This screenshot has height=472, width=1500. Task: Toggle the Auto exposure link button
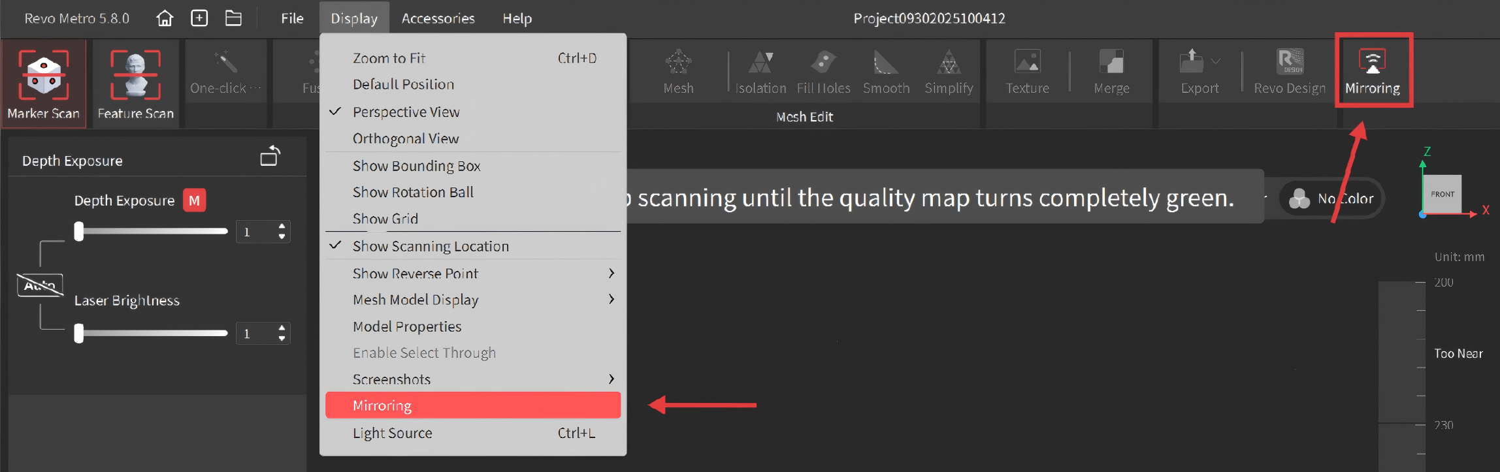tap(40, 285)
